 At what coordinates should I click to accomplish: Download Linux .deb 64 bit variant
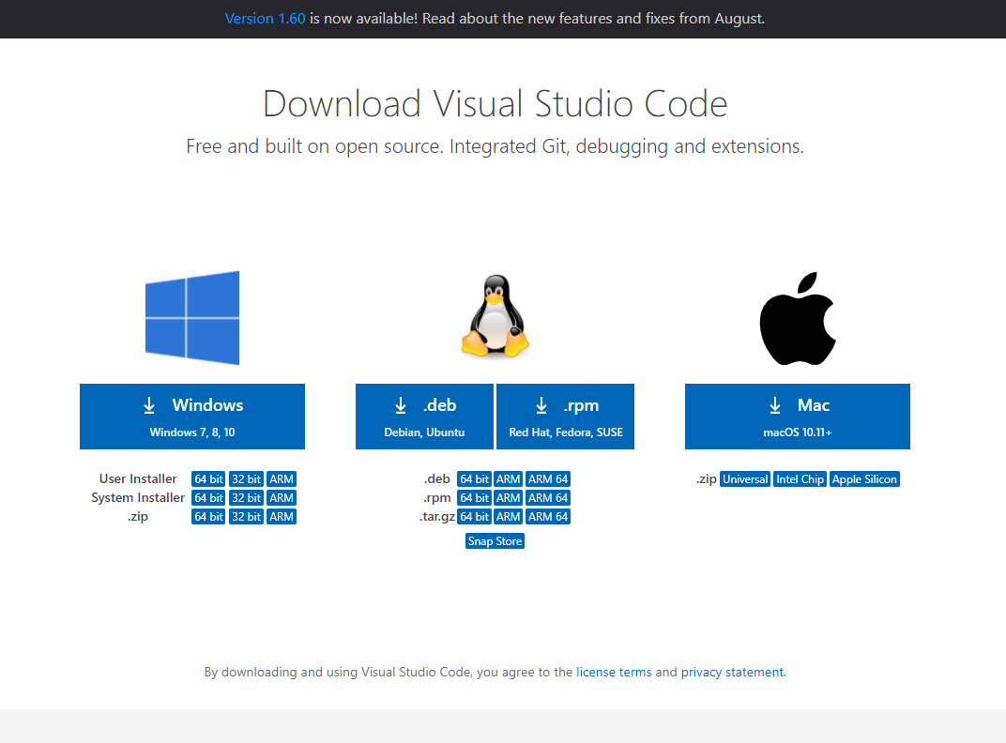[474, 479]
